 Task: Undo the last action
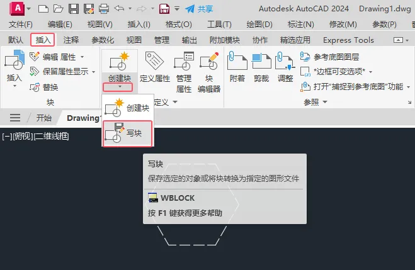click(120, 9)
